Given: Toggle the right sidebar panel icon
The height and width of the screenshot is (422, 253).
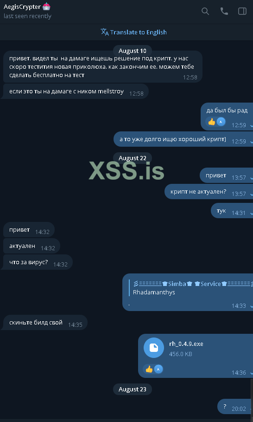Looking at the screenshot, I should [242, 11].
